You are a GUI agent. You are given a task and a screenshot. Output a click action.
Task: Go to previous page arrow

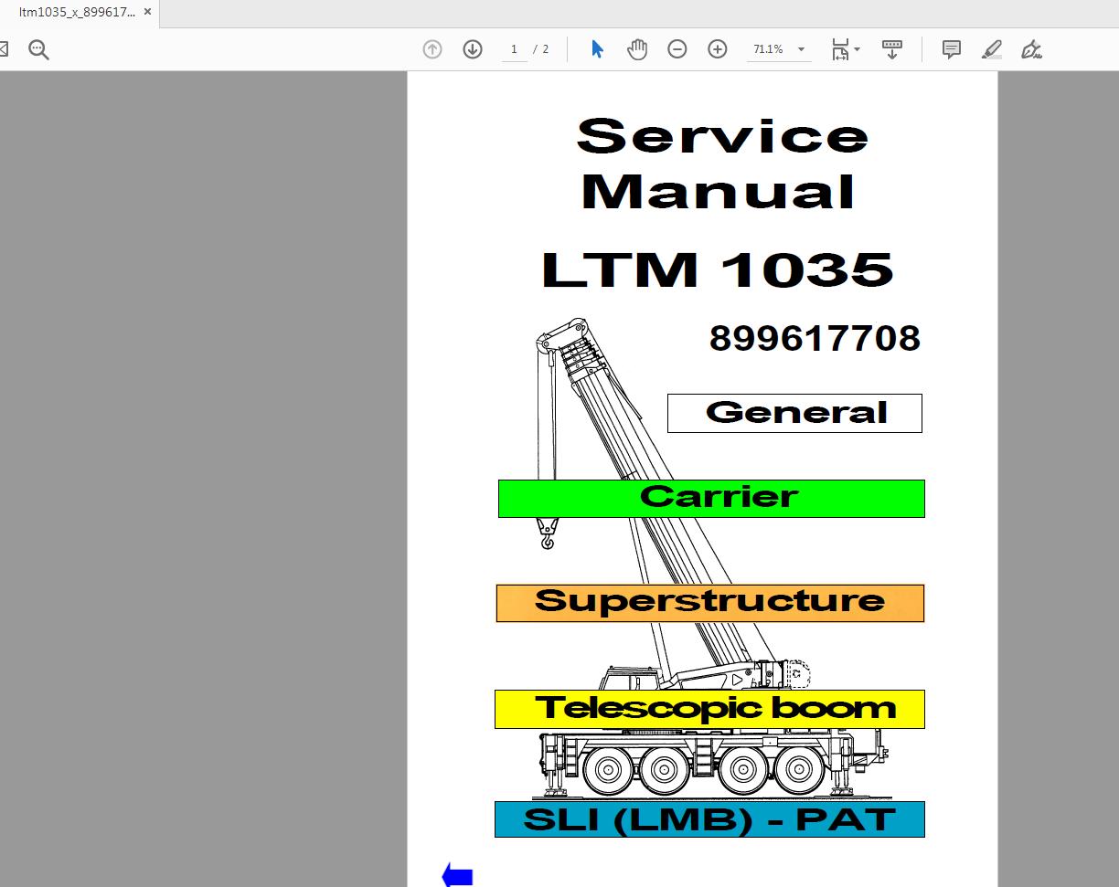(x=432, y=49)
